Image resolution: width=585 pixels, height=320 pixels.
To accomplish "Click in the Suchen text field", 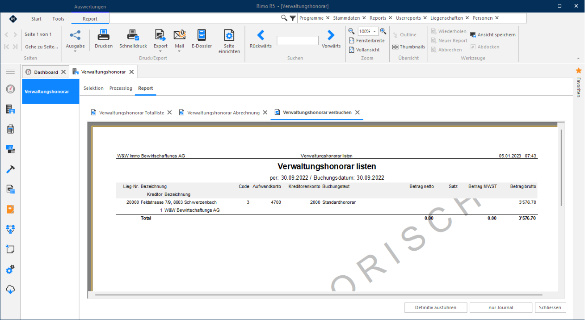I will (297, 41).
